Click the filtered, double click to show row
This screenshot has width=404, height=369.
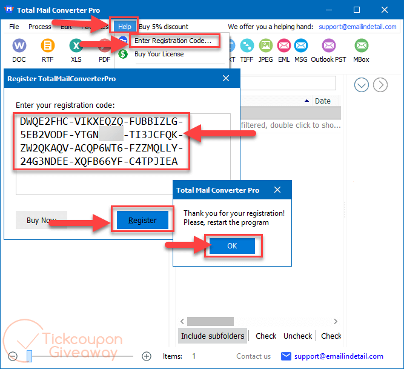291,125
